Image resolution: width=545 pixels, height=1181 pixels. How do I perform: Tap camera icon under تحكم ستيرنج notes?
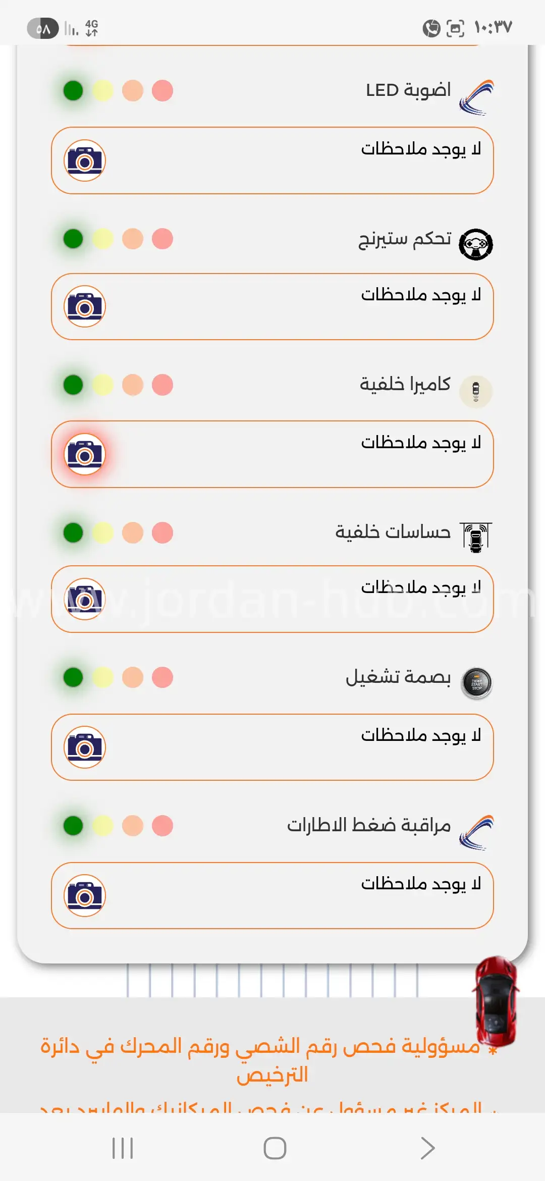point(85,306)
